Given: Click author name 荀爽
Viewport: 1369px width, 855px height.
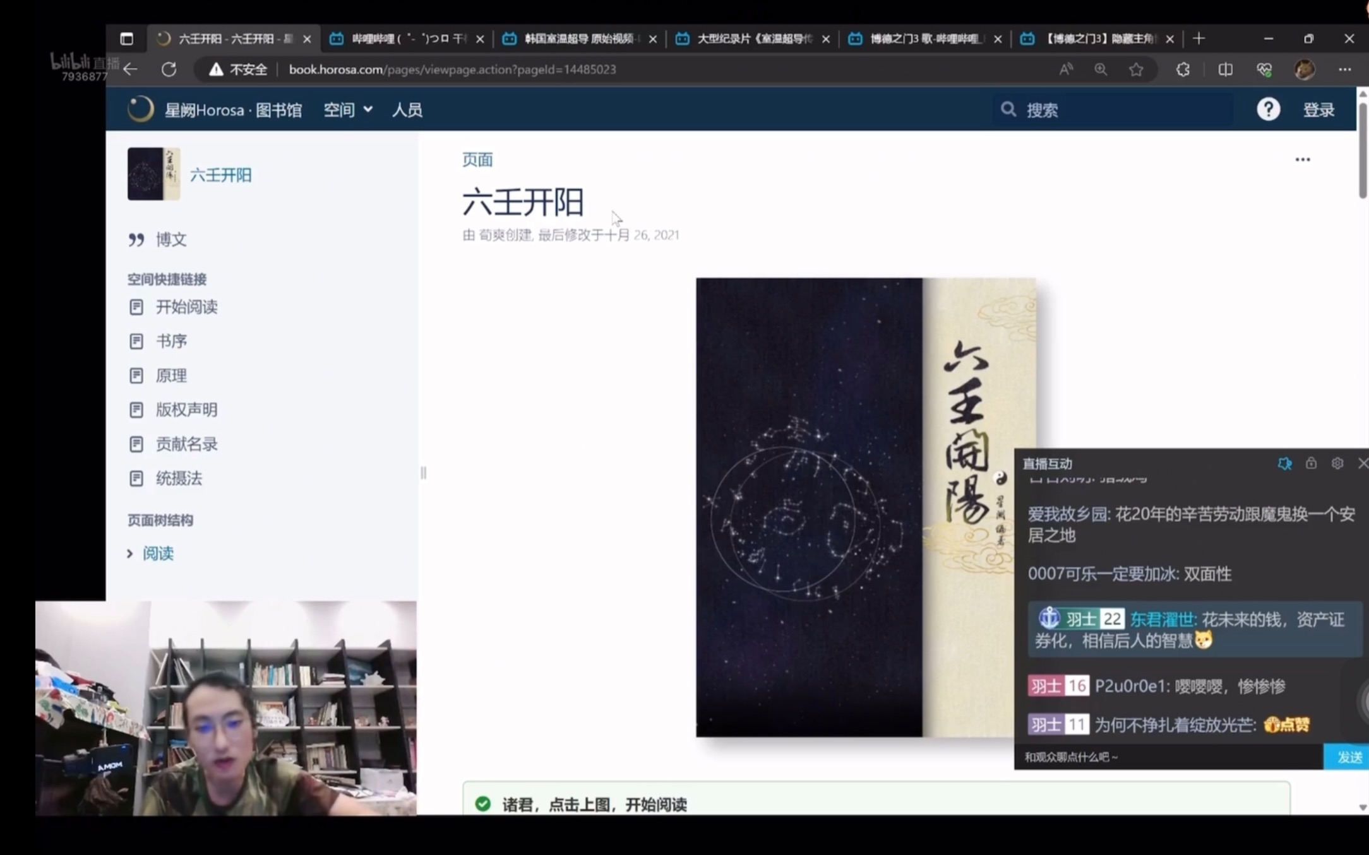Looking at the screenshot, I should point(491,235).
